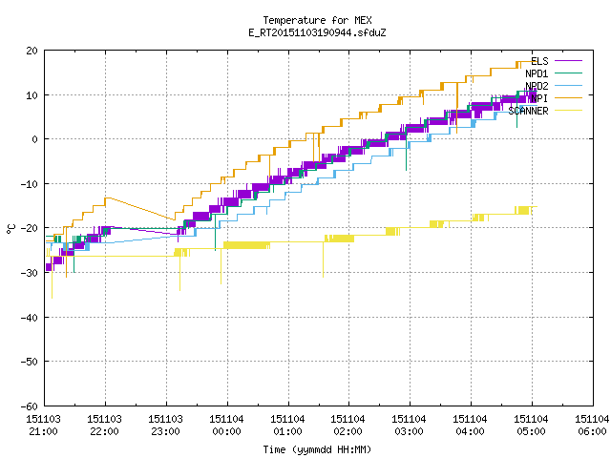Click x-axis tick 151104 02:00

click(x=348, y=426)
